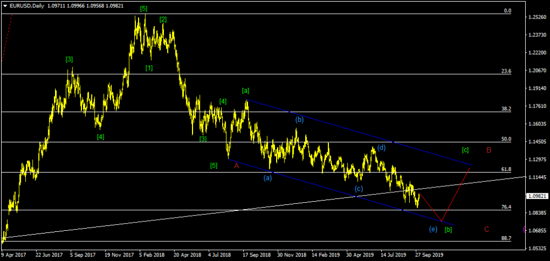
Task: Click 1.06855 on the price scale
Action: coord(537,231)
